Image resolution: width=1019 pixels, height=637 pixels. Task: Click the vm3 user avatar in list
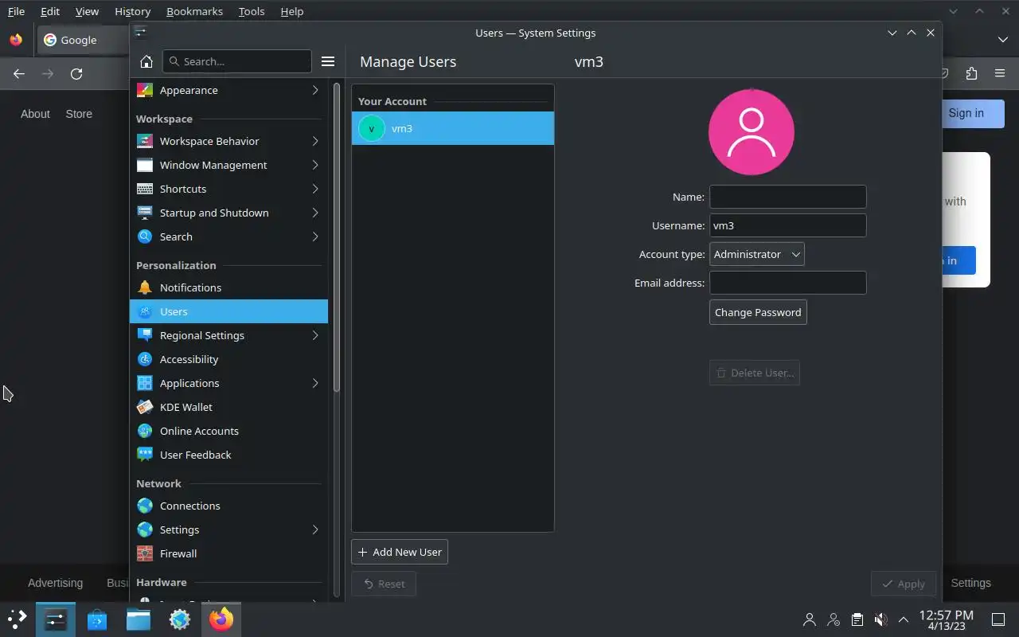[x=372, y=128]
